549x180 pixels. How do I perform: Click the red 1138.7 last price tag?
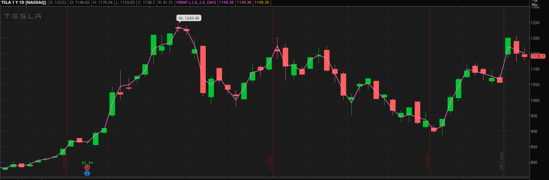tap(538, 56)
